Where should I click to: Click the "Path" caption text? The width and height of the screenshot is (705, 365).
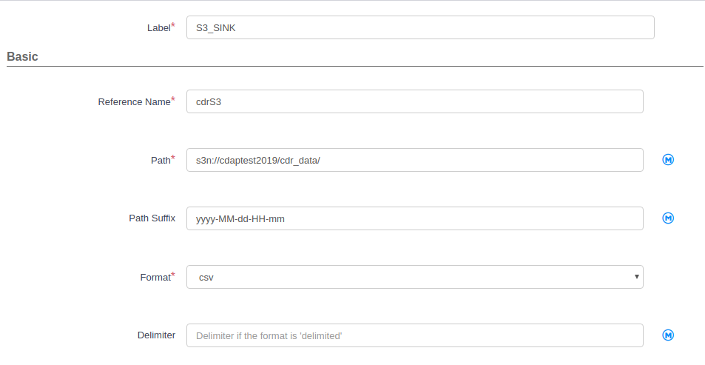click(161, 160)
